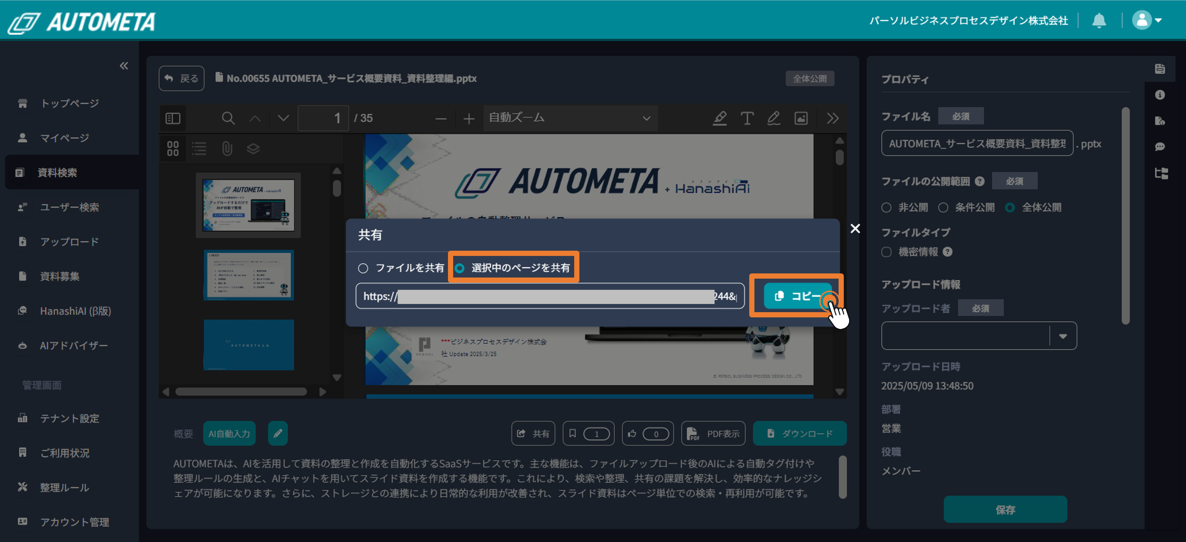This screenshot has width=1186, height=542.
Task: Show attachments paperclip icon
Action: pyautogui.click(x=227, y=148)
